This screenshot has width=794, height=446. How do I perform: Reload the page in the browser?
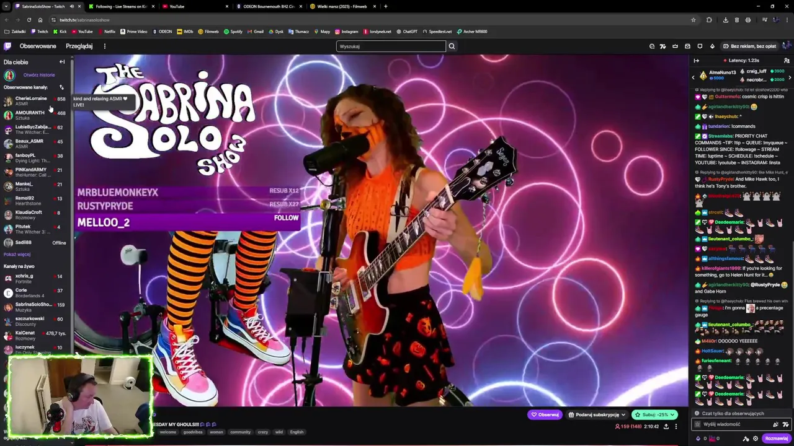[29, 20]
